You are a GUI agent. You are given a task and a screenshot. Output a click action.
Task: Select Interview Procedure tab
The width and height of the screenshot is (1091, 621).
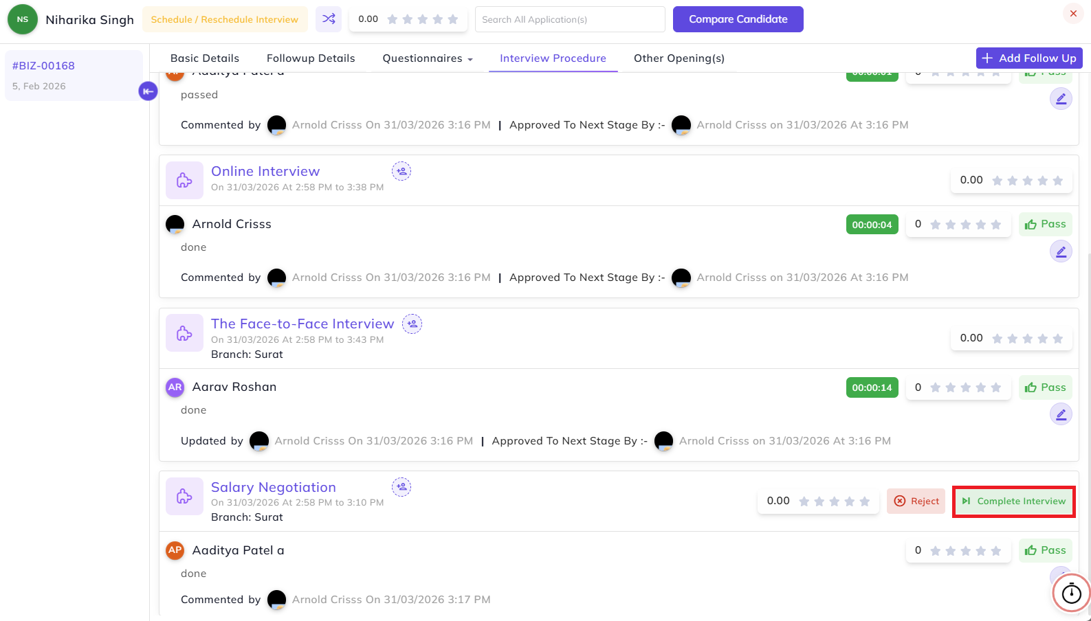tap(553, 58)
